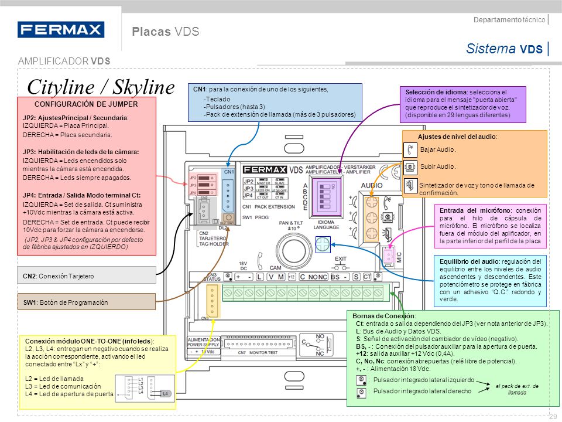
Task: Click "Ajustes de nivel del audio" heading
Action: [458, 137]
